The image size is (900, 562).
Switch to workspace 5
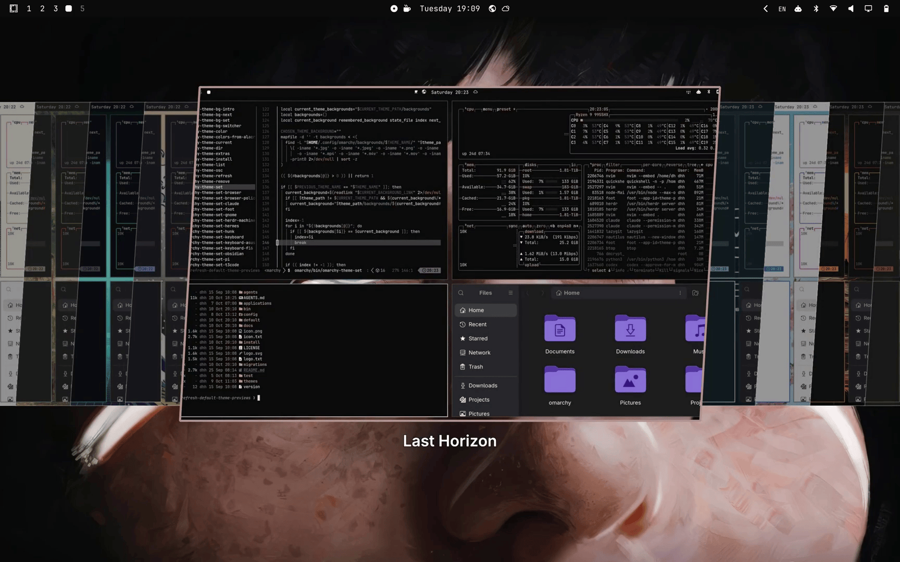point(82,8)
